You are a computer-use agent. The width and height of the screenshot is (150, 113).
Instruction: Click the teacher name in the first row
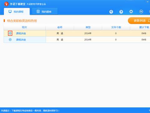[x=60, y=33]
